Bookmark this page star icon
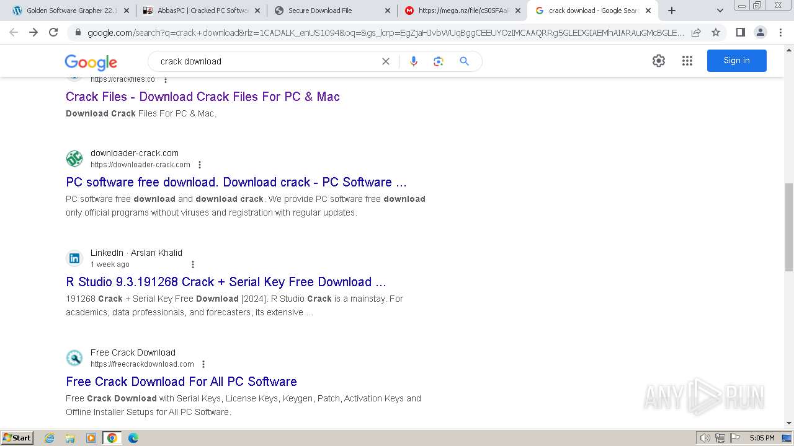Image resolution: width=794 pixels, height=446 pixels. pos(716,32)
